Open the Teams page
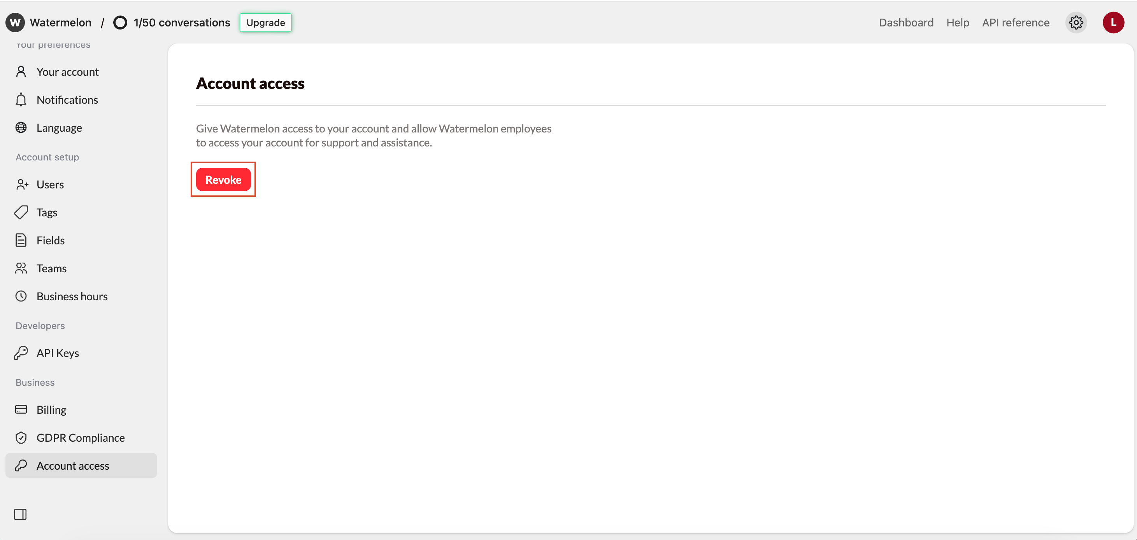Screen dimensions: 1137x540 coord(81,268)
